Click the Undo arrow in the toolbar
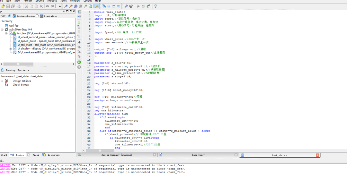Screen dimensions: 347x174 click(x=48, y=6)
